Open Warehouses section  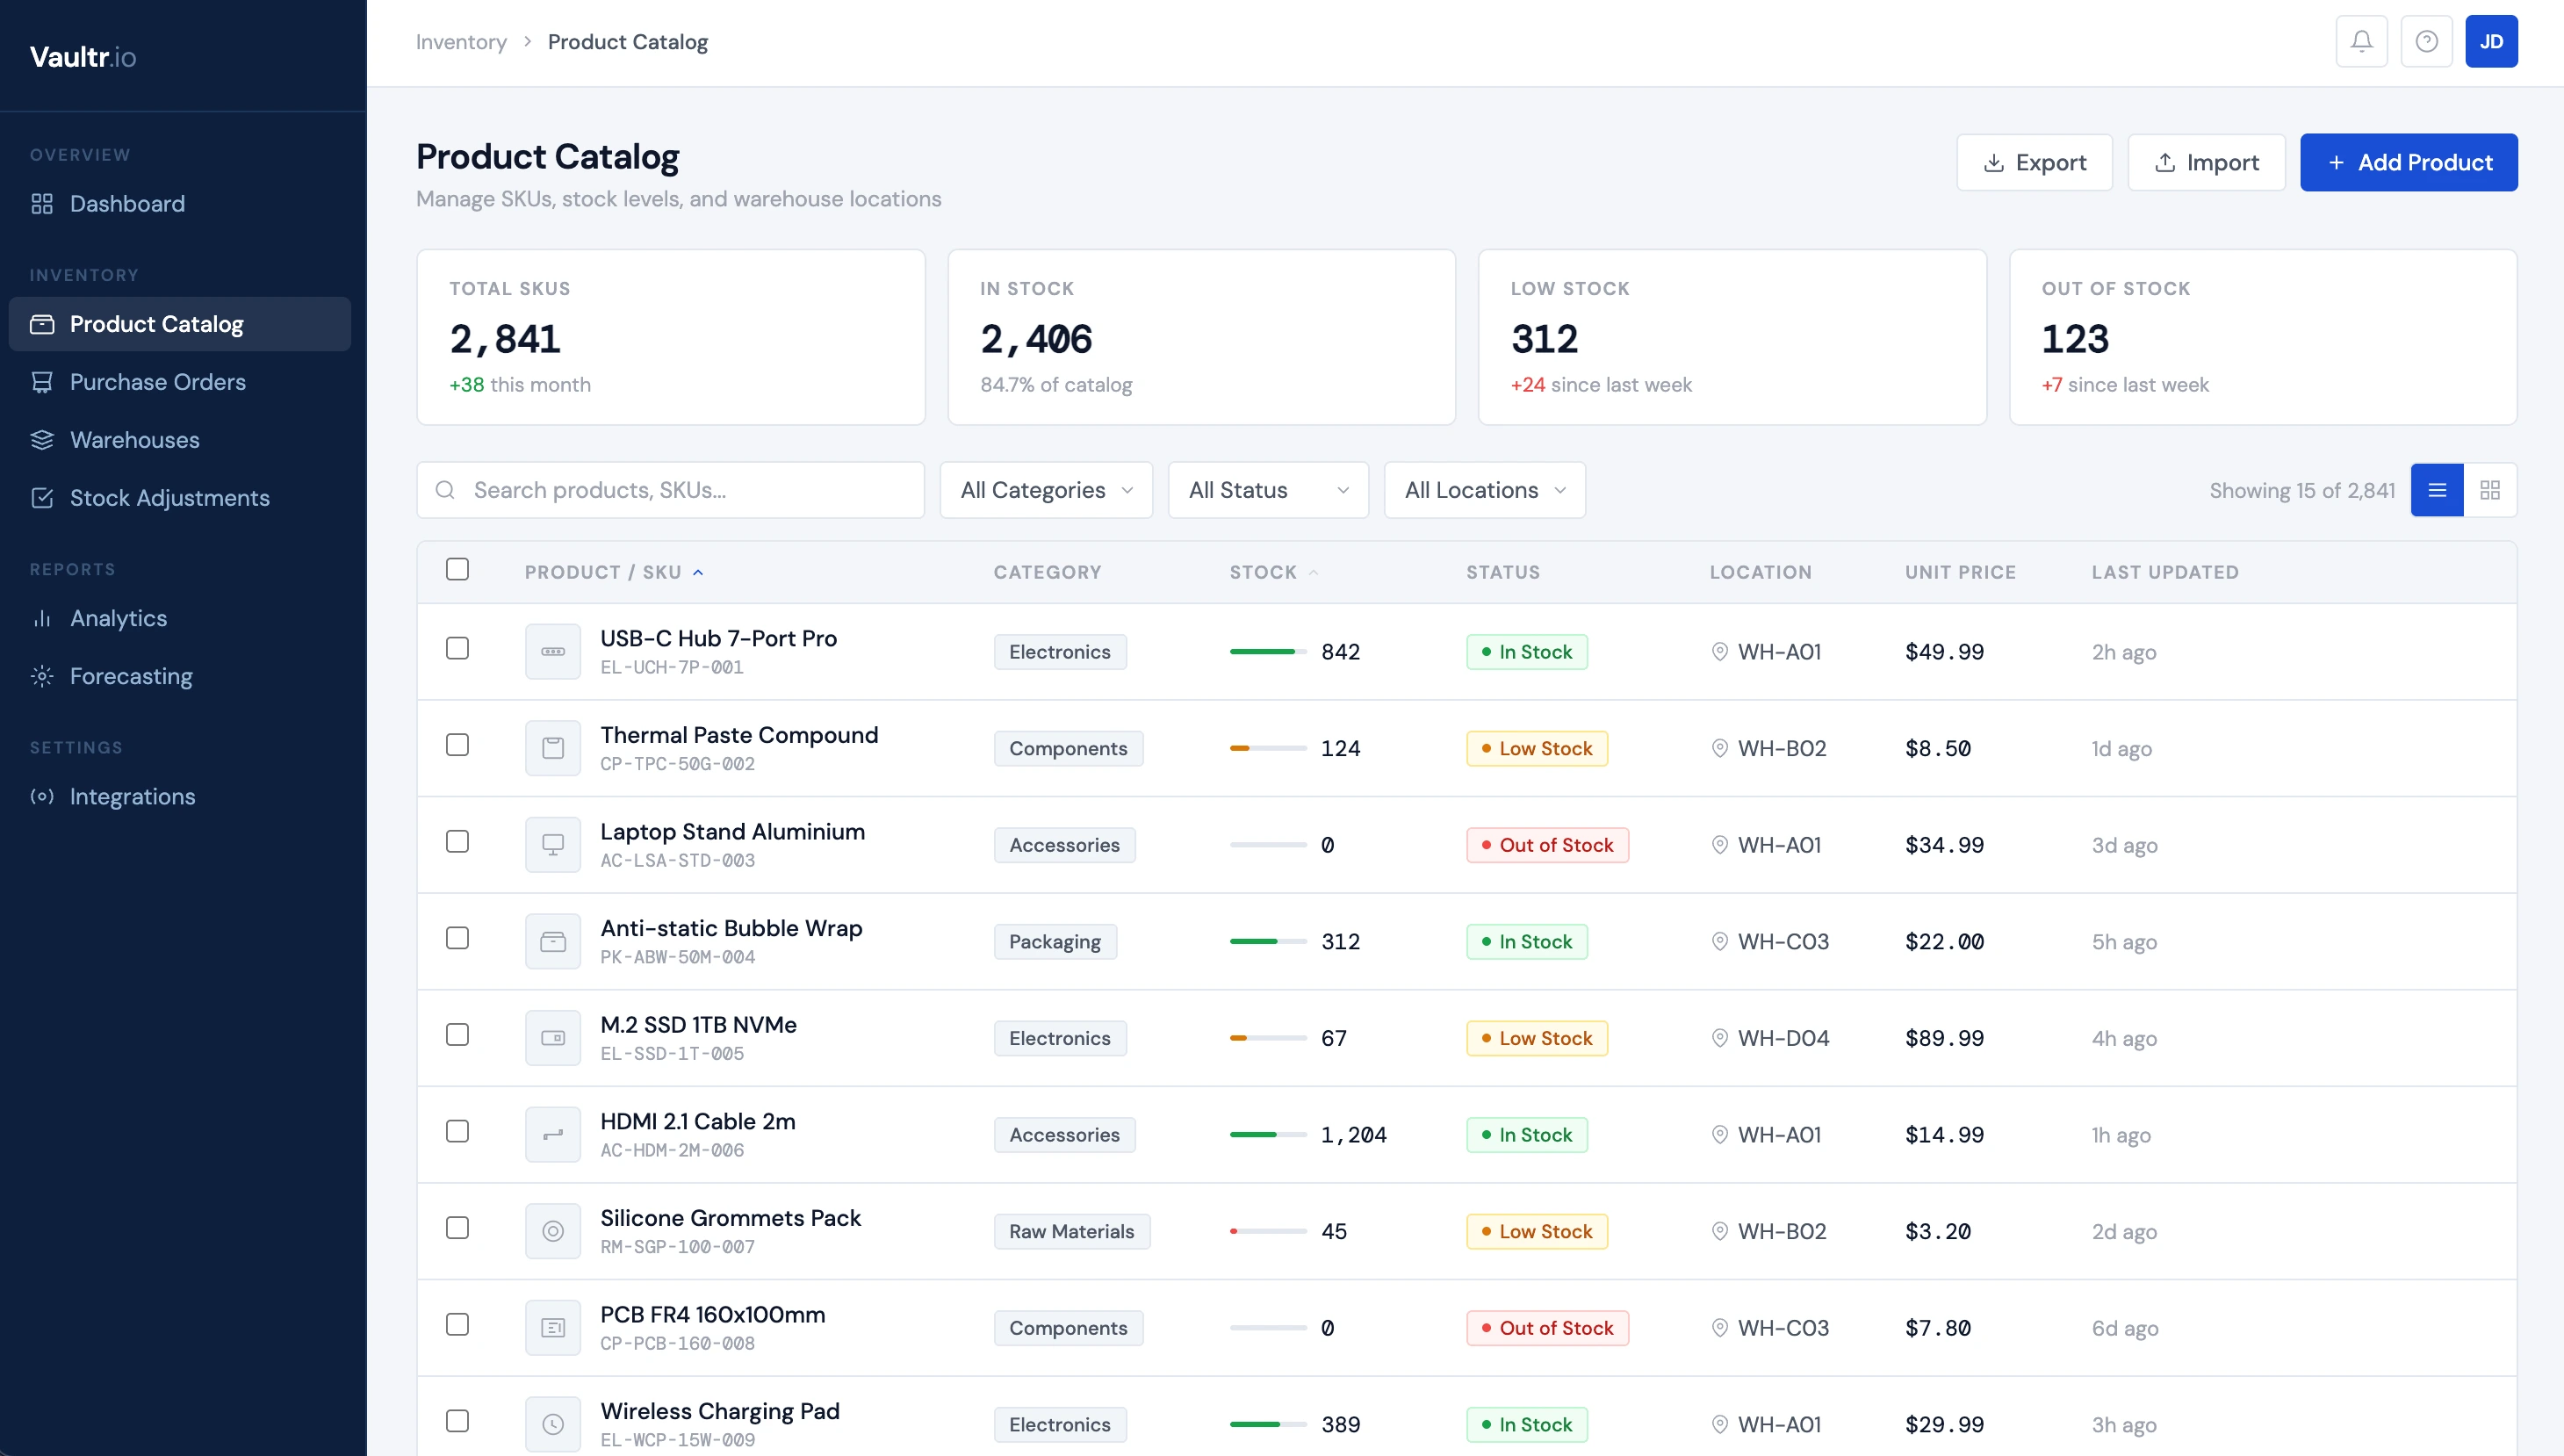180,440
